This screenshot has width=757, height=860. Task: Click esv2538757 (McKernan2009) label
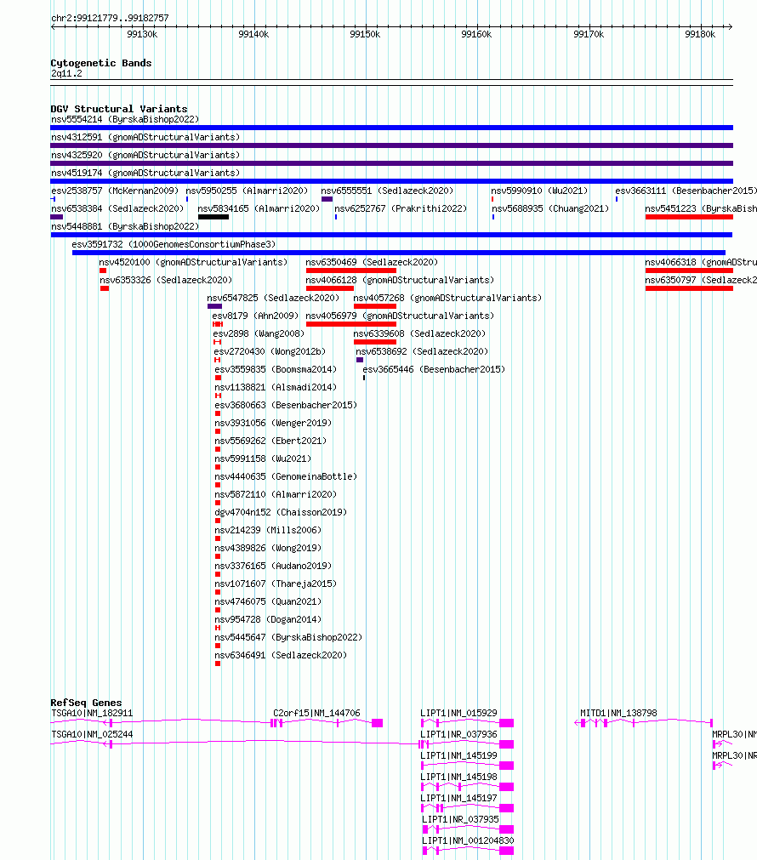[115, 191]
